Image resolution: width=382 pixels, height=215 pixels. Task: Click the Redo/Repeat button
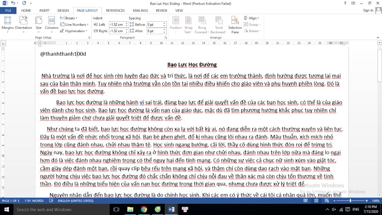coord(24,3)
